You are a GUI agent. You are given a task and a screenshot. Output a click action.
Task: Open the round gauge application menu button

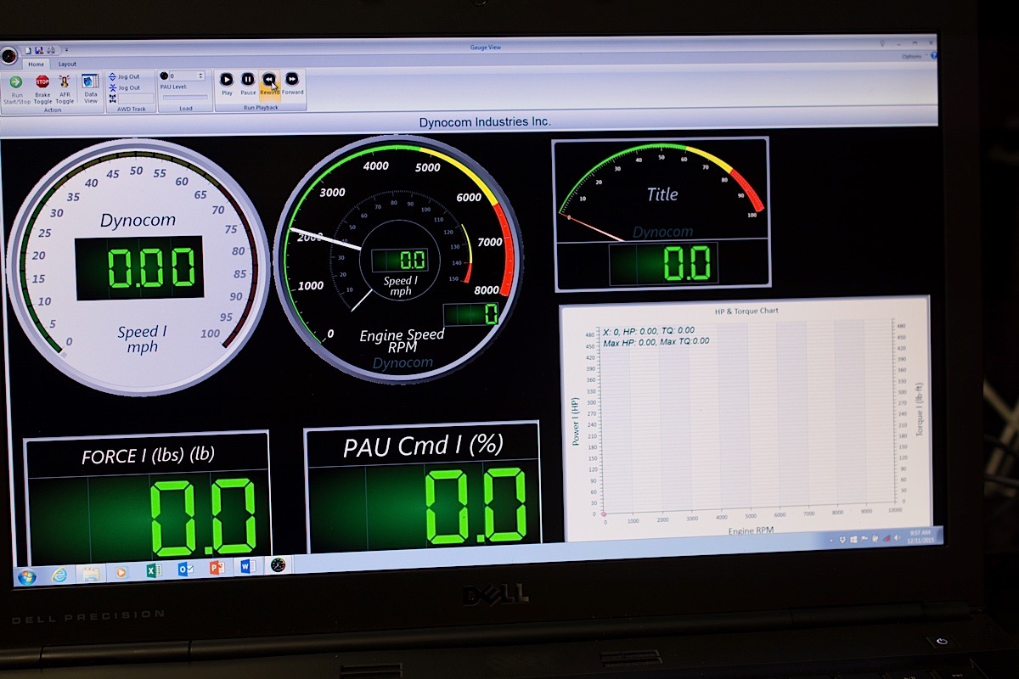[8, 55]
